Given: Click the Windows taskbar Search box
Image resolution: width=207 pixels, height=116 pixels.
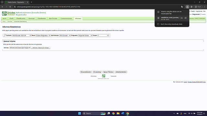Looking at the screenshot, I should click(x=94, y=113).
